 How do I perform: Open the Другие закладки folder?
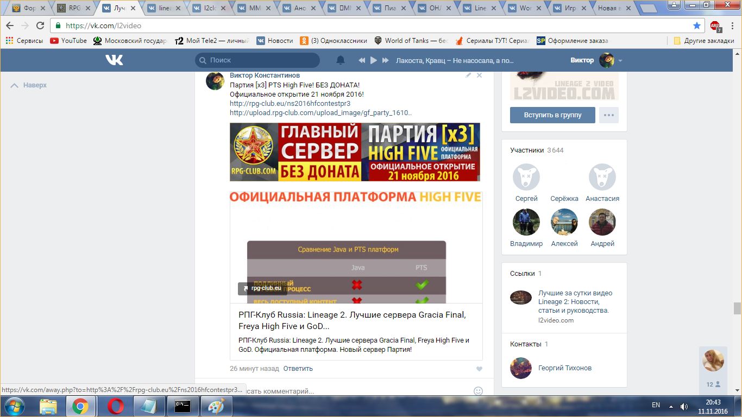pos(703,41)
